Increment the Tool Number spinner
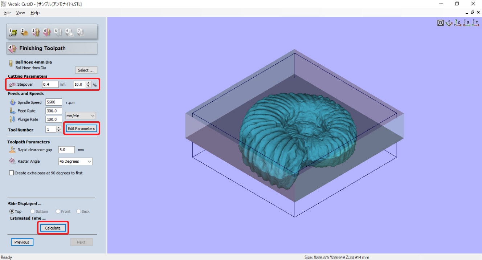 pyautogui.click(x=59, y=128)
